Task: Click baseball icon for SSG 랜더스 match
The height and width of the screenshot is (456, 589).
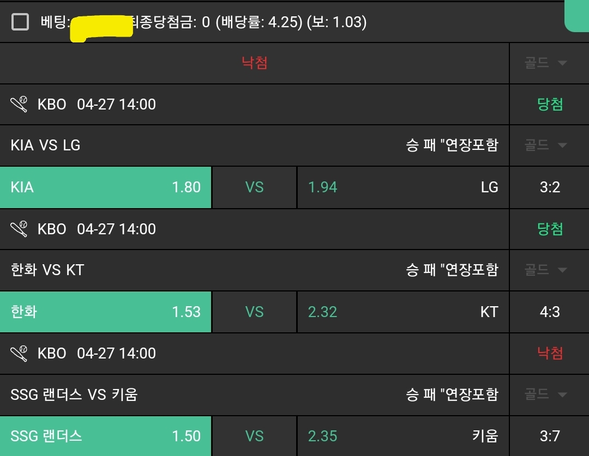Action: [19, 353]
